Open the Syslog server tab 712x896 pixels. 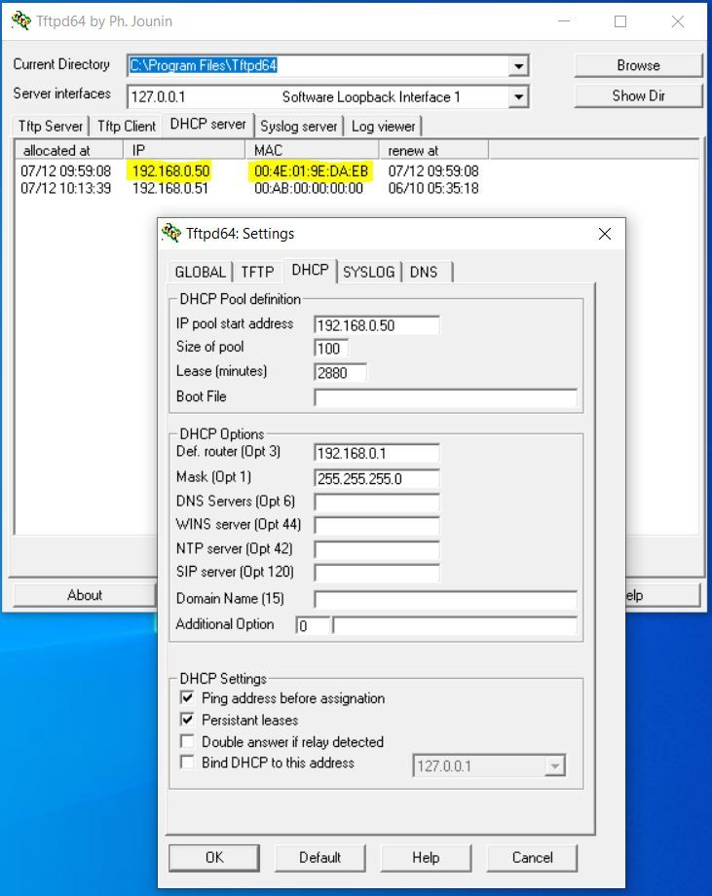pyautogui.click(x=299, y=126)
